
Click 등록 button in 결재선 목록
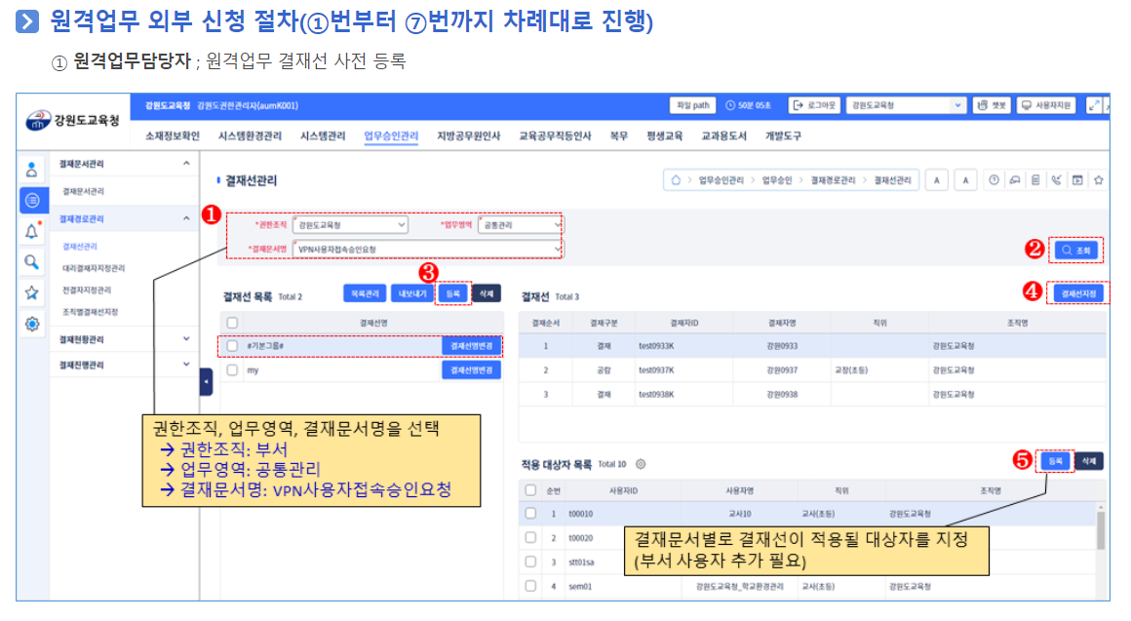(453, 293)
